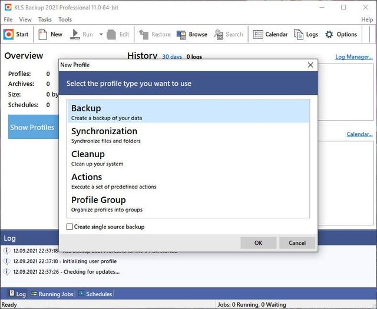Click the Profiles count in Overview
Viewport: 377px width, 309px height.
pos(48,74)
